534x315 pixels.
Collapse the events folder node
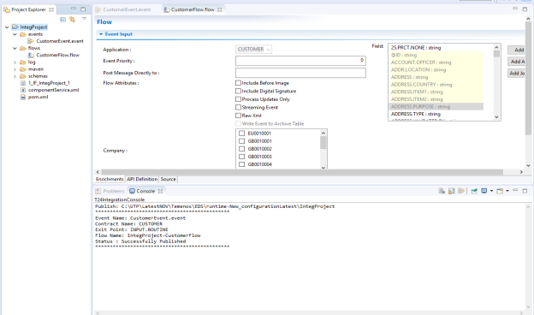tap(15, 34)
